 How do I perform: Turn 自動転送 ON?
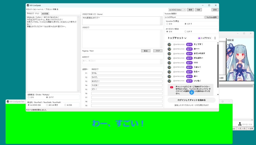[29, 97]
